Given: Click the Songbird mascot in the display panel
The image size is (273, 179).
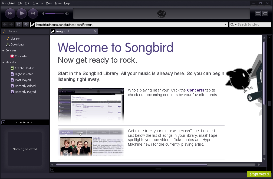Looking at the screenshot, I should pyautogui.click(x=162, y=13).
